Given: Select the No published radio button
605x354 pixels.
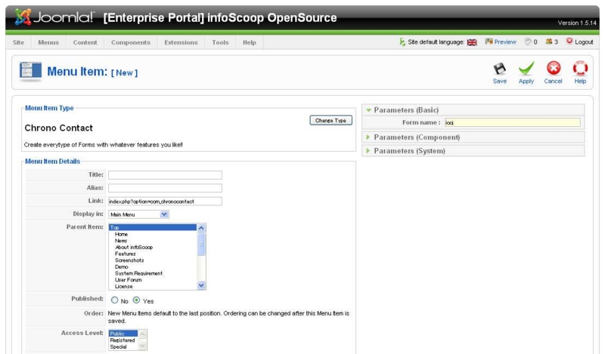Looking at the screenshot, I should pyautogui.click(x=115, y=300).
